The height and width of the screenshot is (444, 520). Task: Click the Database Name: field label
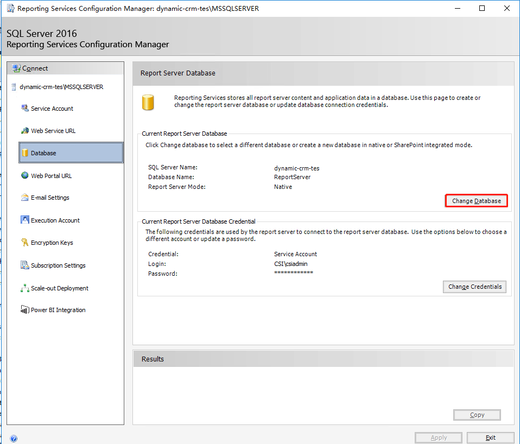[x=171, y=177]
